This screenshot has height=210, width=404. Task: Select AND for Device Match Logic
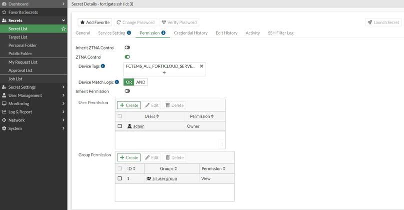click(x=141, y=82)
